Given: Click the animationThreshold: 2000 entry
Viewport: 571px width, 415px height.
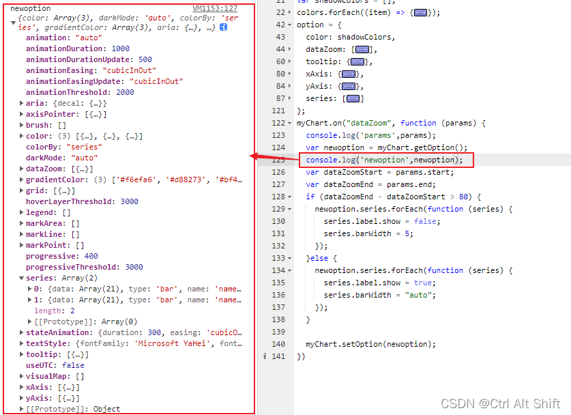Looking at the screenshot, I should tap(80, 92).
